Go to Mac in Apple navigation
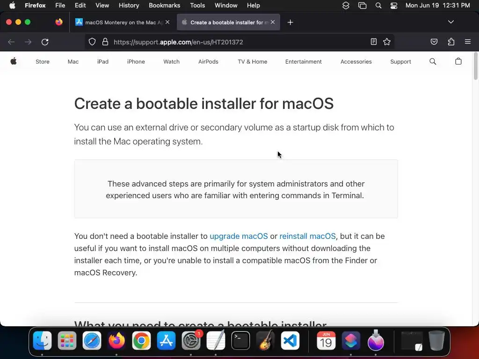 pyautogui.click(x=73, y=62)
